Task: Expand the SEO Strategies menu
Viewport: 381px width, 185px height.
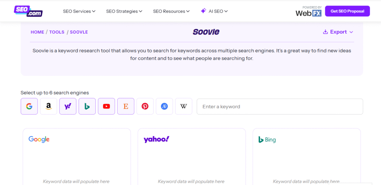Action: (124, 11)
